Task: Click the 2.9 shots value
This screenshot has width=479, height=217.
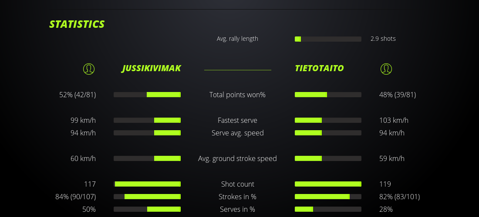Action: (383, 39)
